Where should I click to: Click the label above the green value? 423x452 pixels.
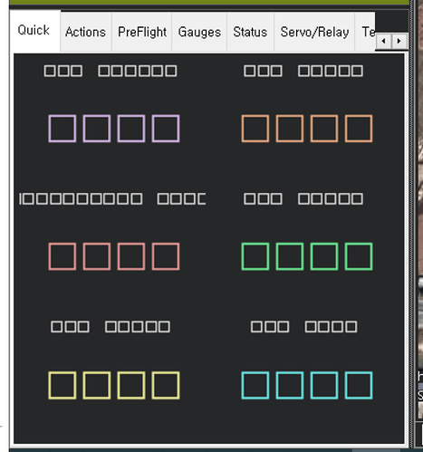pos(303,199)
